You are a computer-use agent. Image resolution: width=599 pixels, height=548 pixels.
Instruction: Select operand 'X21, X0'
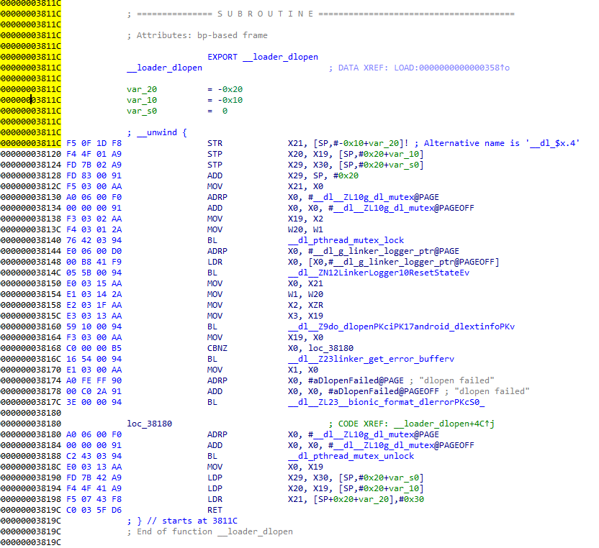pyautogui.click(x=305, y=186)
